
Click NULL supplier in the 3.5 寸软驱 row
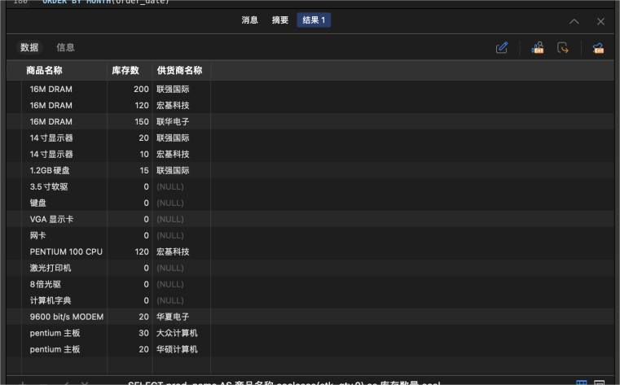click(170, 186)
